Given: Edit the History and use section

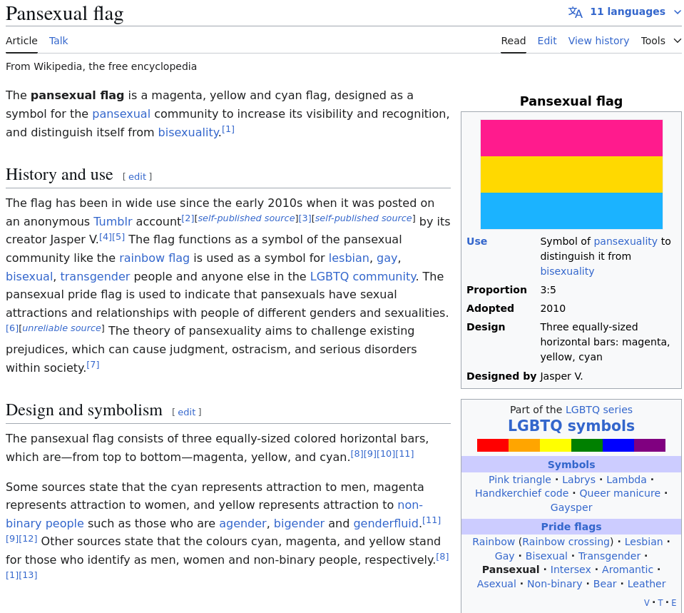Looking at the screenshot, I should [x=137, y=176].
